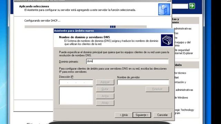Click the Configurando servidor DHCP text
This screenshot has height=124, width=221.
(42, 21)
